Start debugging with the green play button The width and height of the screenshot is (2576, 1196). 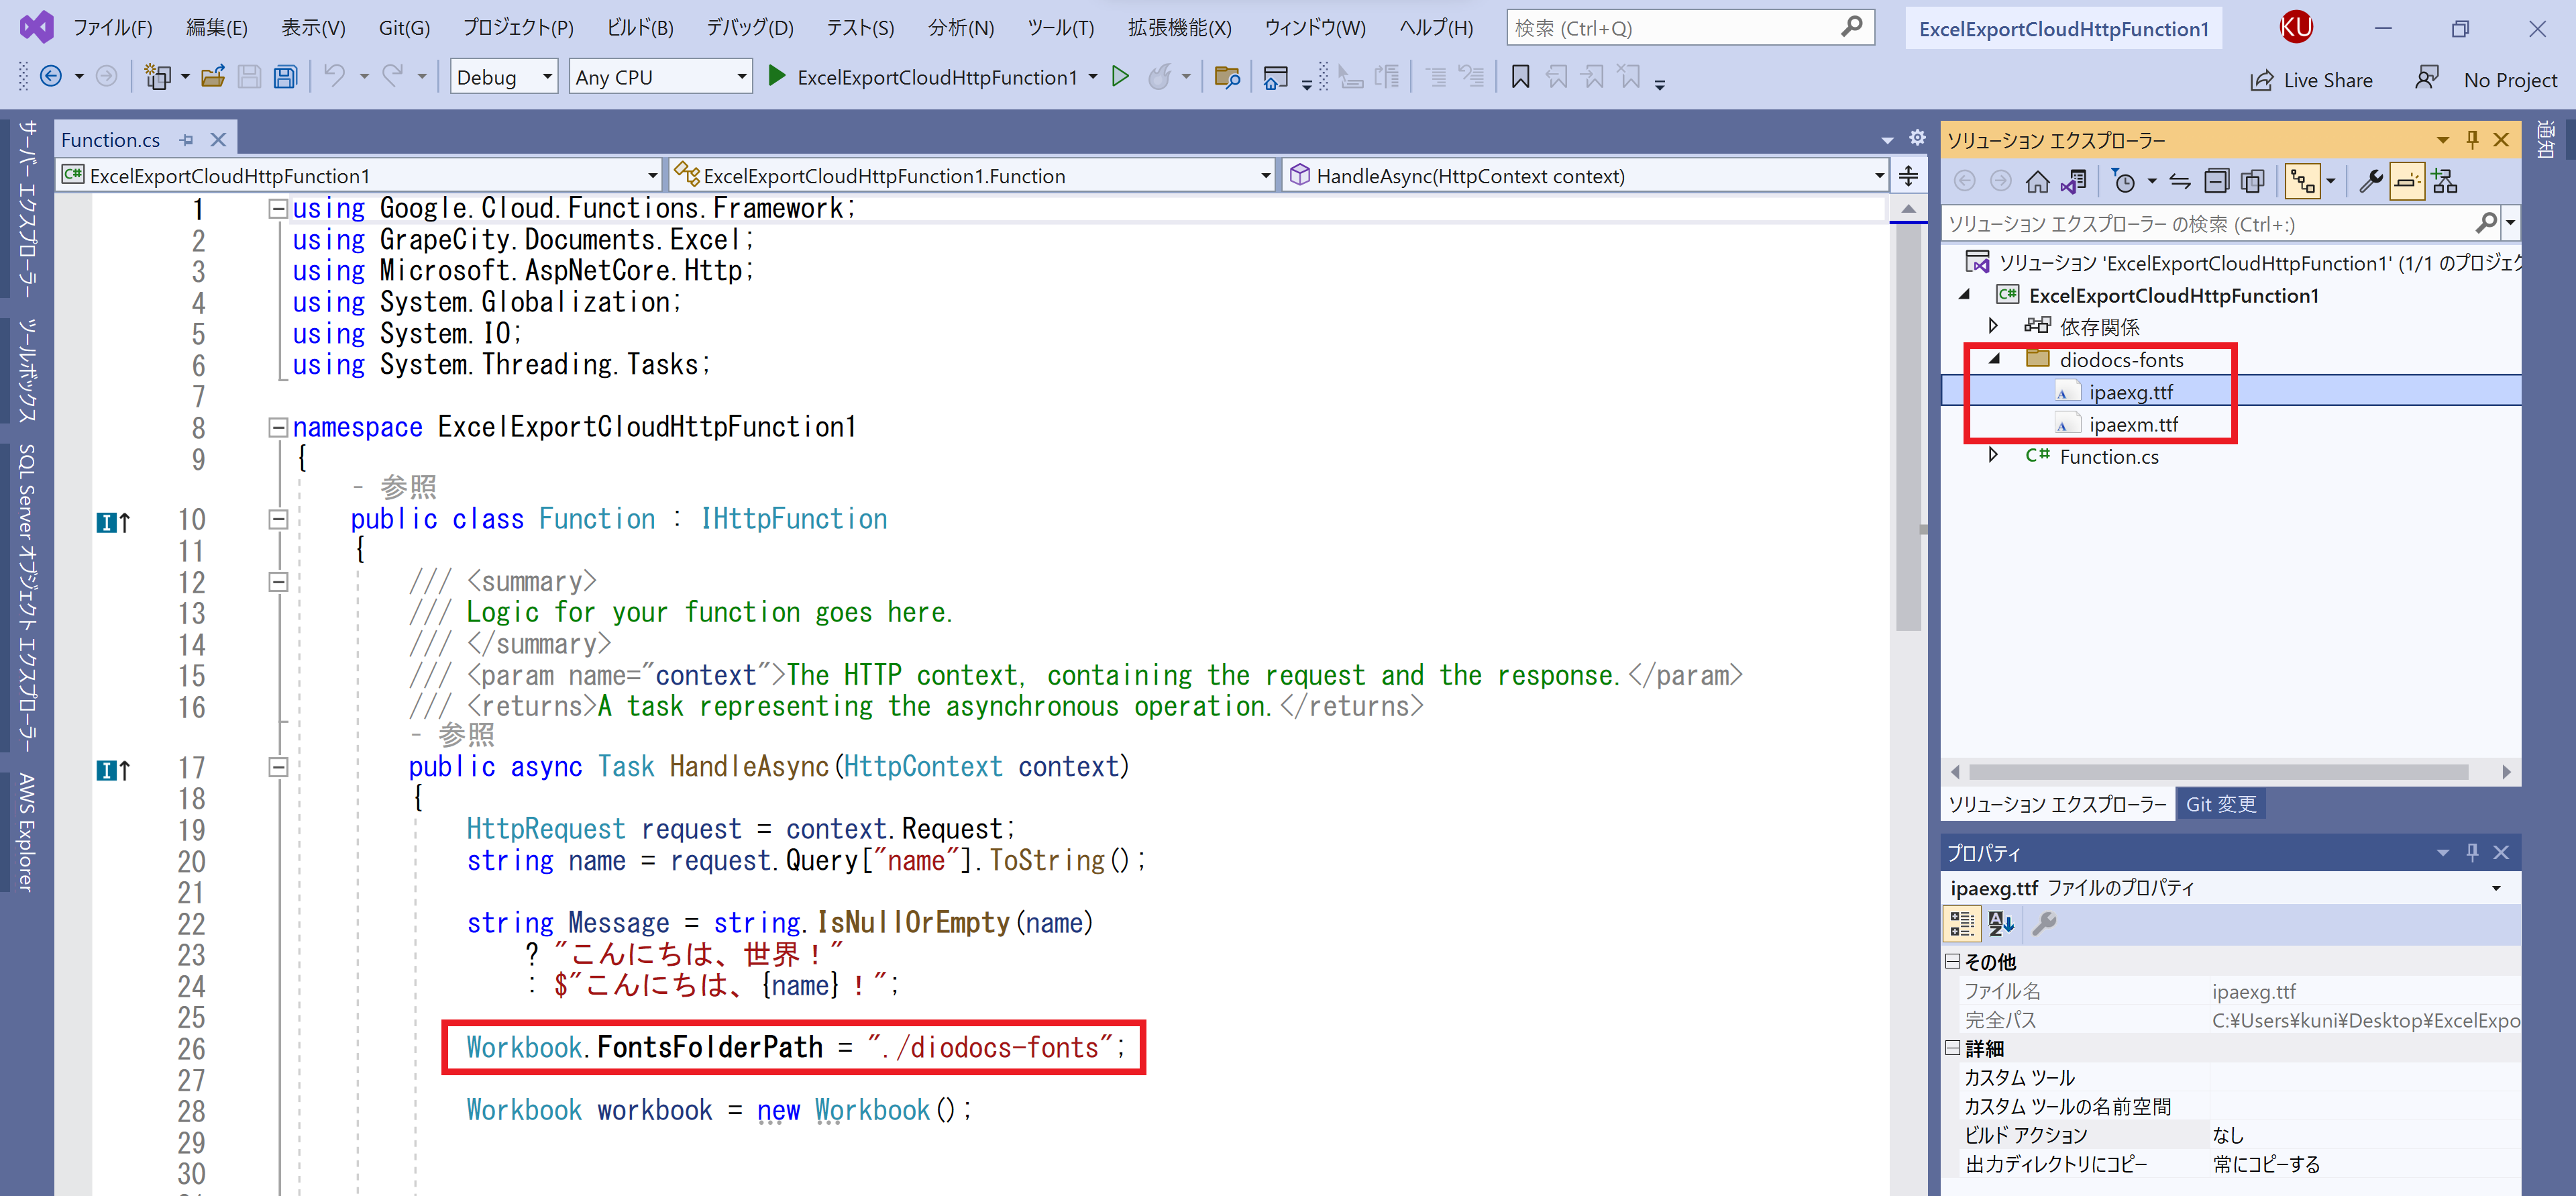tap(776, 76)
